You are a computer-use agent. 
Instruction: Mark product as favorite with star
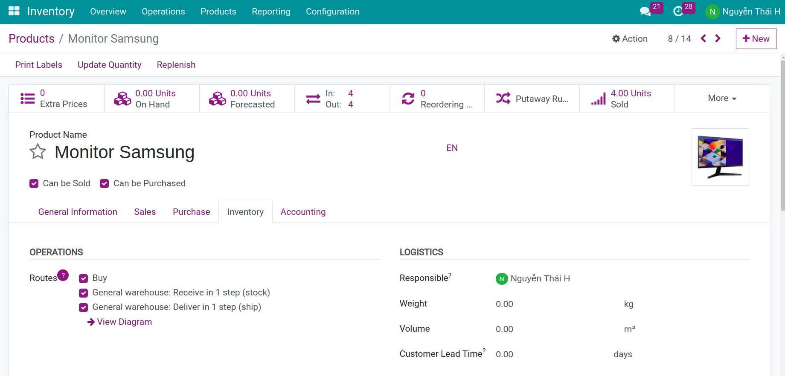(38, 152)
